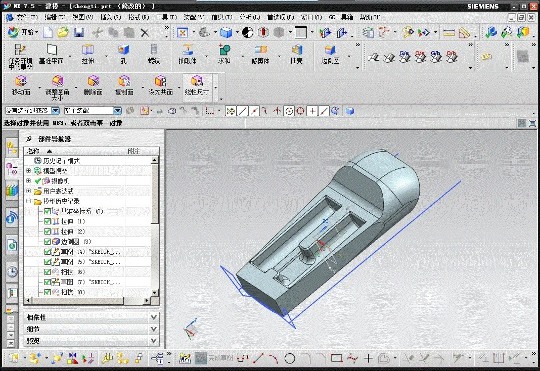540x371 pixels.
Task: Expand the 模型视图 tree node
Action: coord(29,171)
